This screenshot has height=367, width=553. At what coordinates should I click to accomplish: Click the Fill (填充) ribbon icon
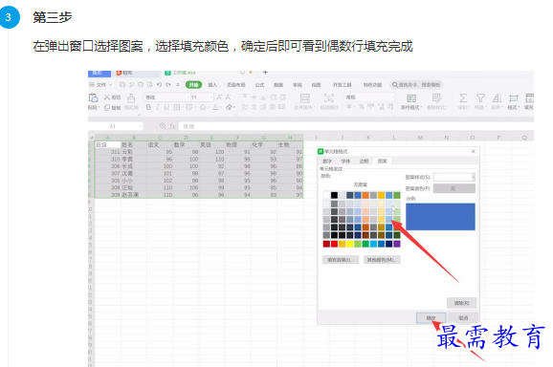click(x=529, y=98)
